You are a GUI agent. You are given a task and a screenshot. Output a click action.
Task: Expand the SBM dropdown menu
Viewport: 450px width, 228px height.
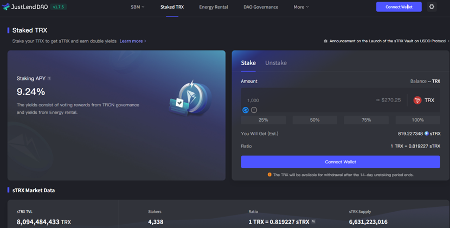pyautogui.click(x=138, y=7)
